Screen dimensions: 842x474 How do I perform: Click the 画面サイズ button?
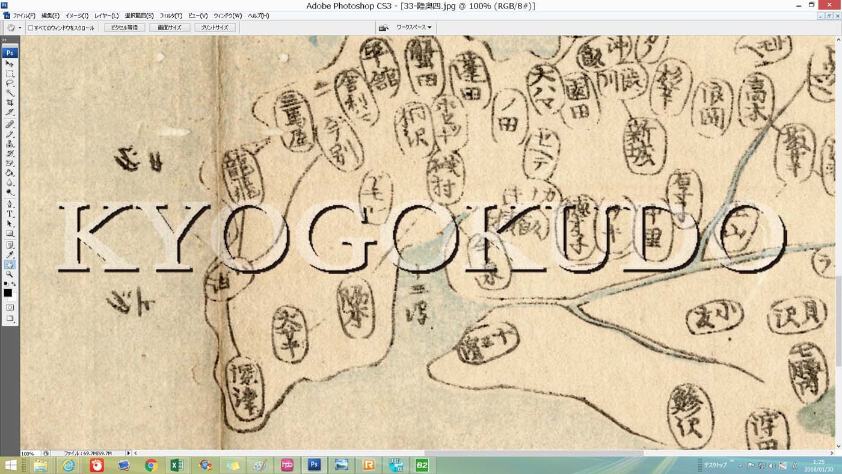170,28
